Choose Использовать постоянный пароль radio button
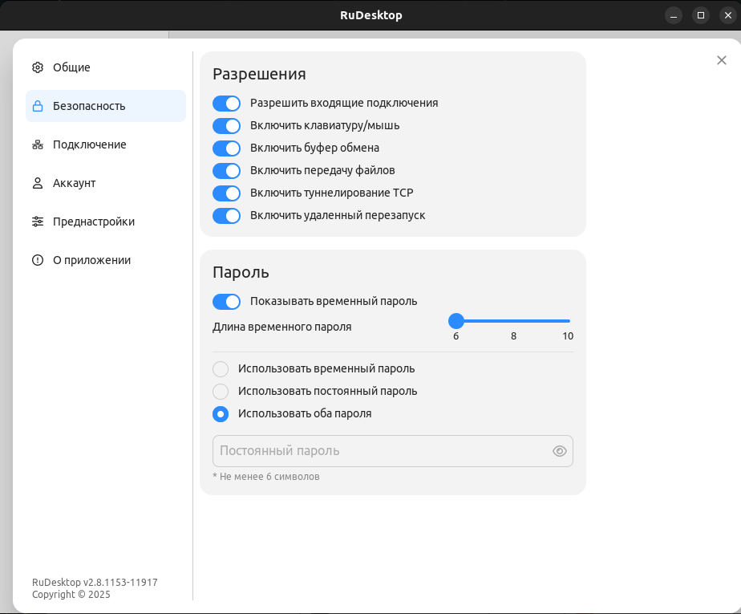 pos(221,391)
